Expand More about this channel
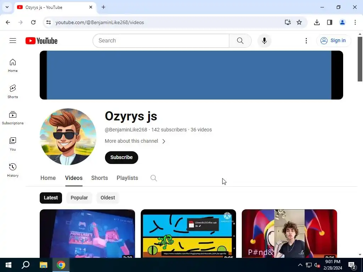Screen dimensions: 363x272 pos(135,141)
